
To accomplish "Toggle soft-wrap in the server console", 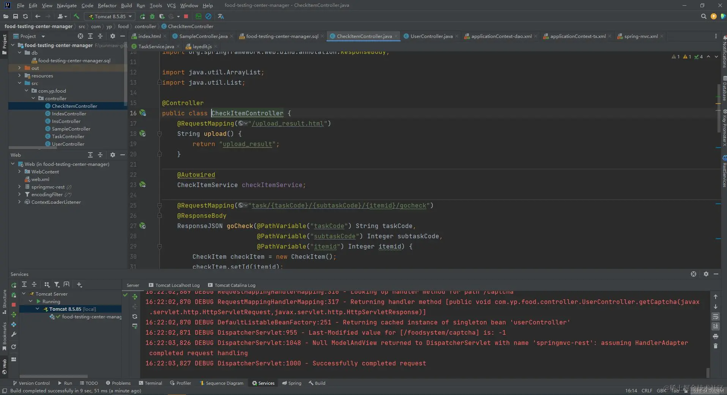I will point(716,316).
